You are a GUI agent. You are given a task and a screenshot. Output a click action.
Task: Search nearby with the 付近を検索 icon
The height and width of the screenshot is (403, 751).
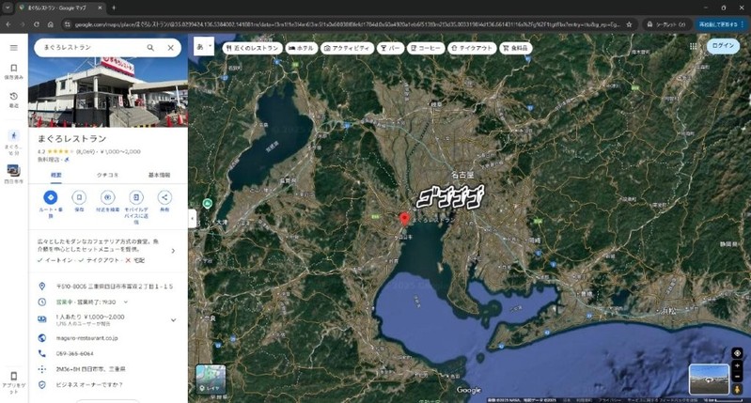point(108,197)
